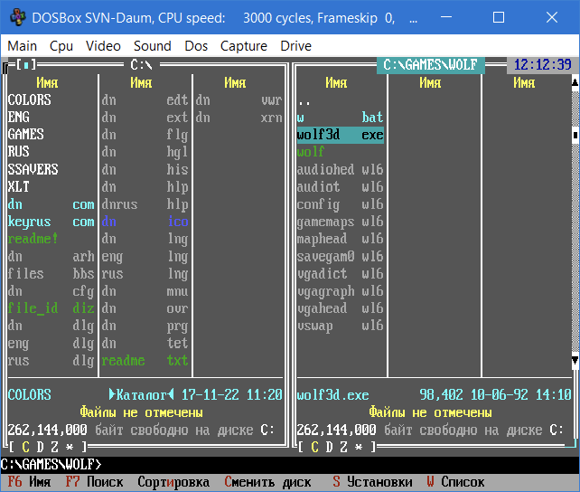Select the SSAVERS folder
Image resolution: width=580 pixels, height=492 pixels.
click(51, 169)
